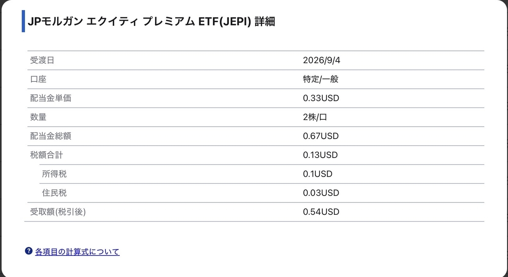508x277 pixels.
Task: Select the 0.03USD resident tax value
Action: coord(321,193)
